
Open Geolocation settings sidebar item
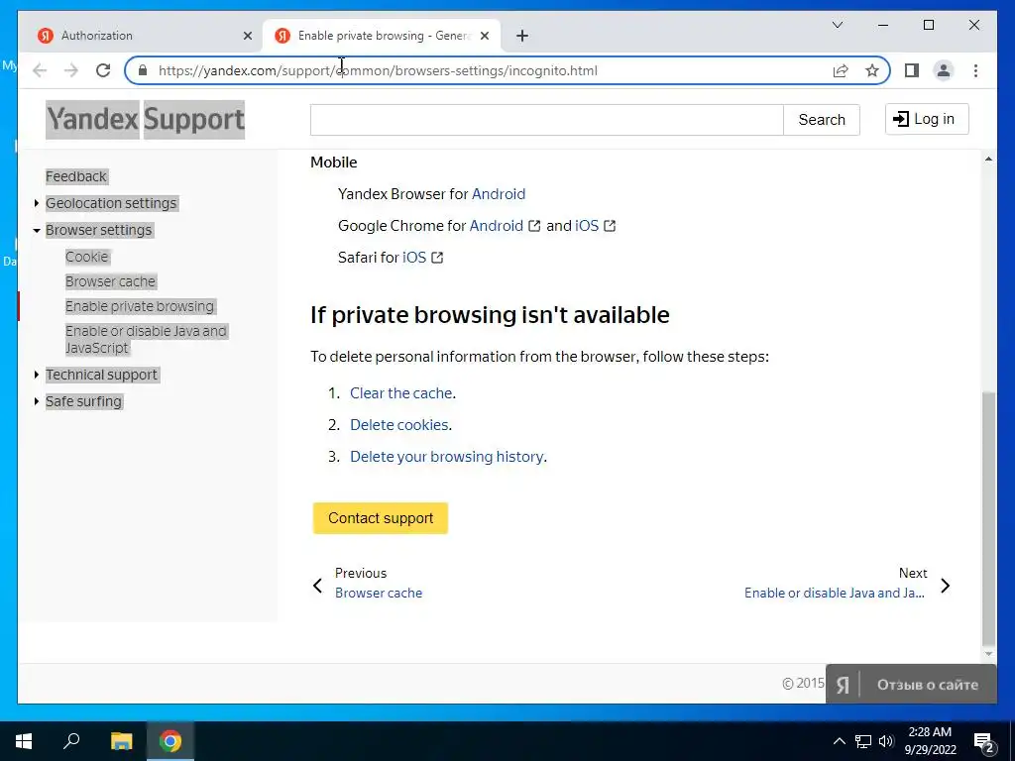[111, 203]
